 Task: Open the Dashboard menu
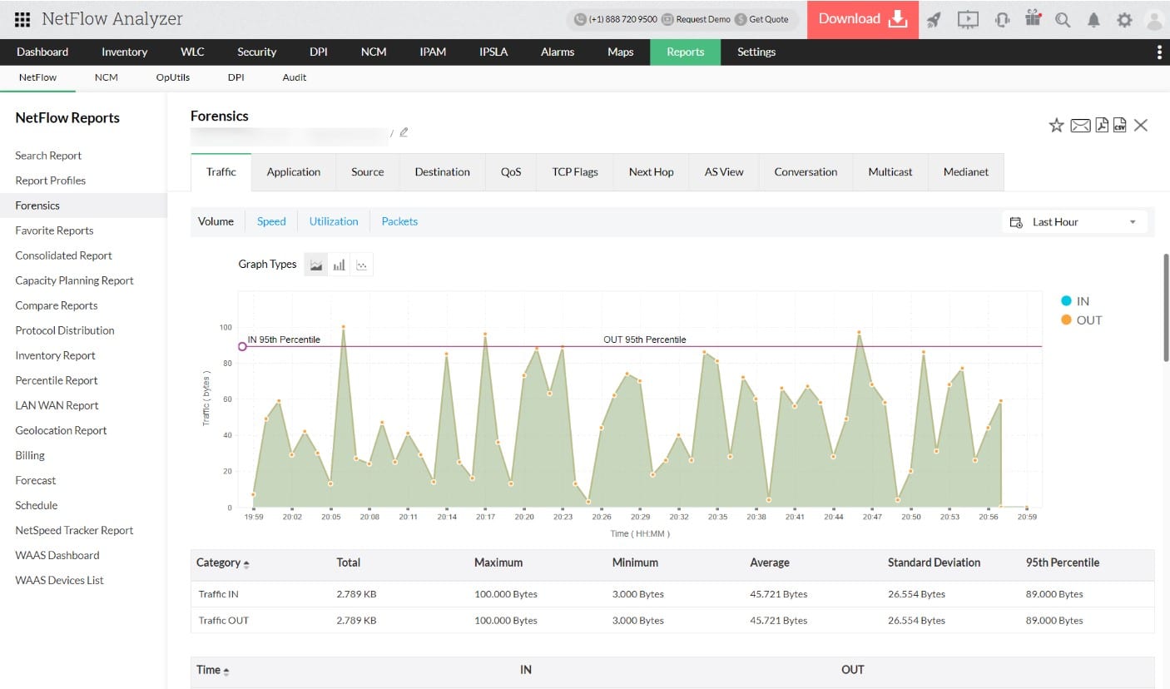[x=42, y=52]
